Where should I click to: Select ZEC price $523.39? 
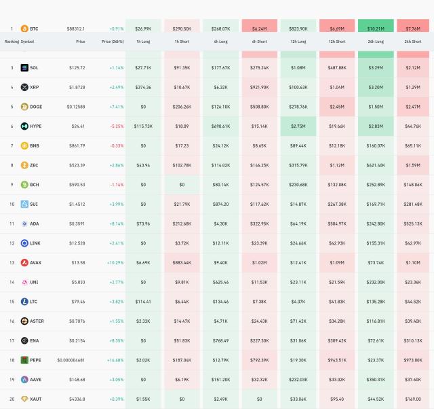[77, 165]
